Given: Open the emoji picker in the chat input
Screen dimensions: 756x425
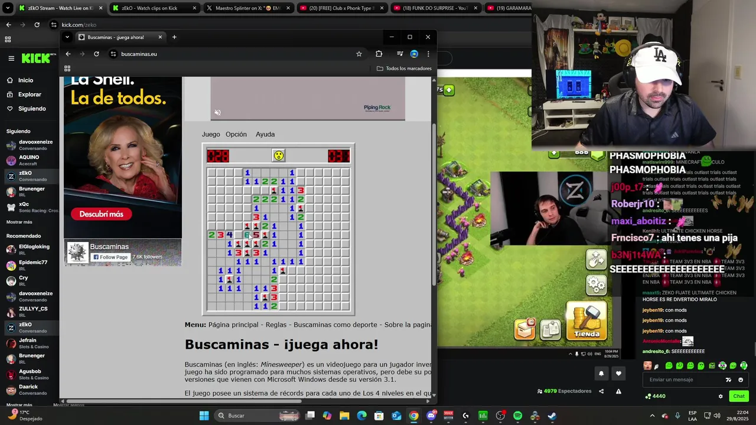Looking at the screenshot, I should pyautogui.click(x=741, y=380).
